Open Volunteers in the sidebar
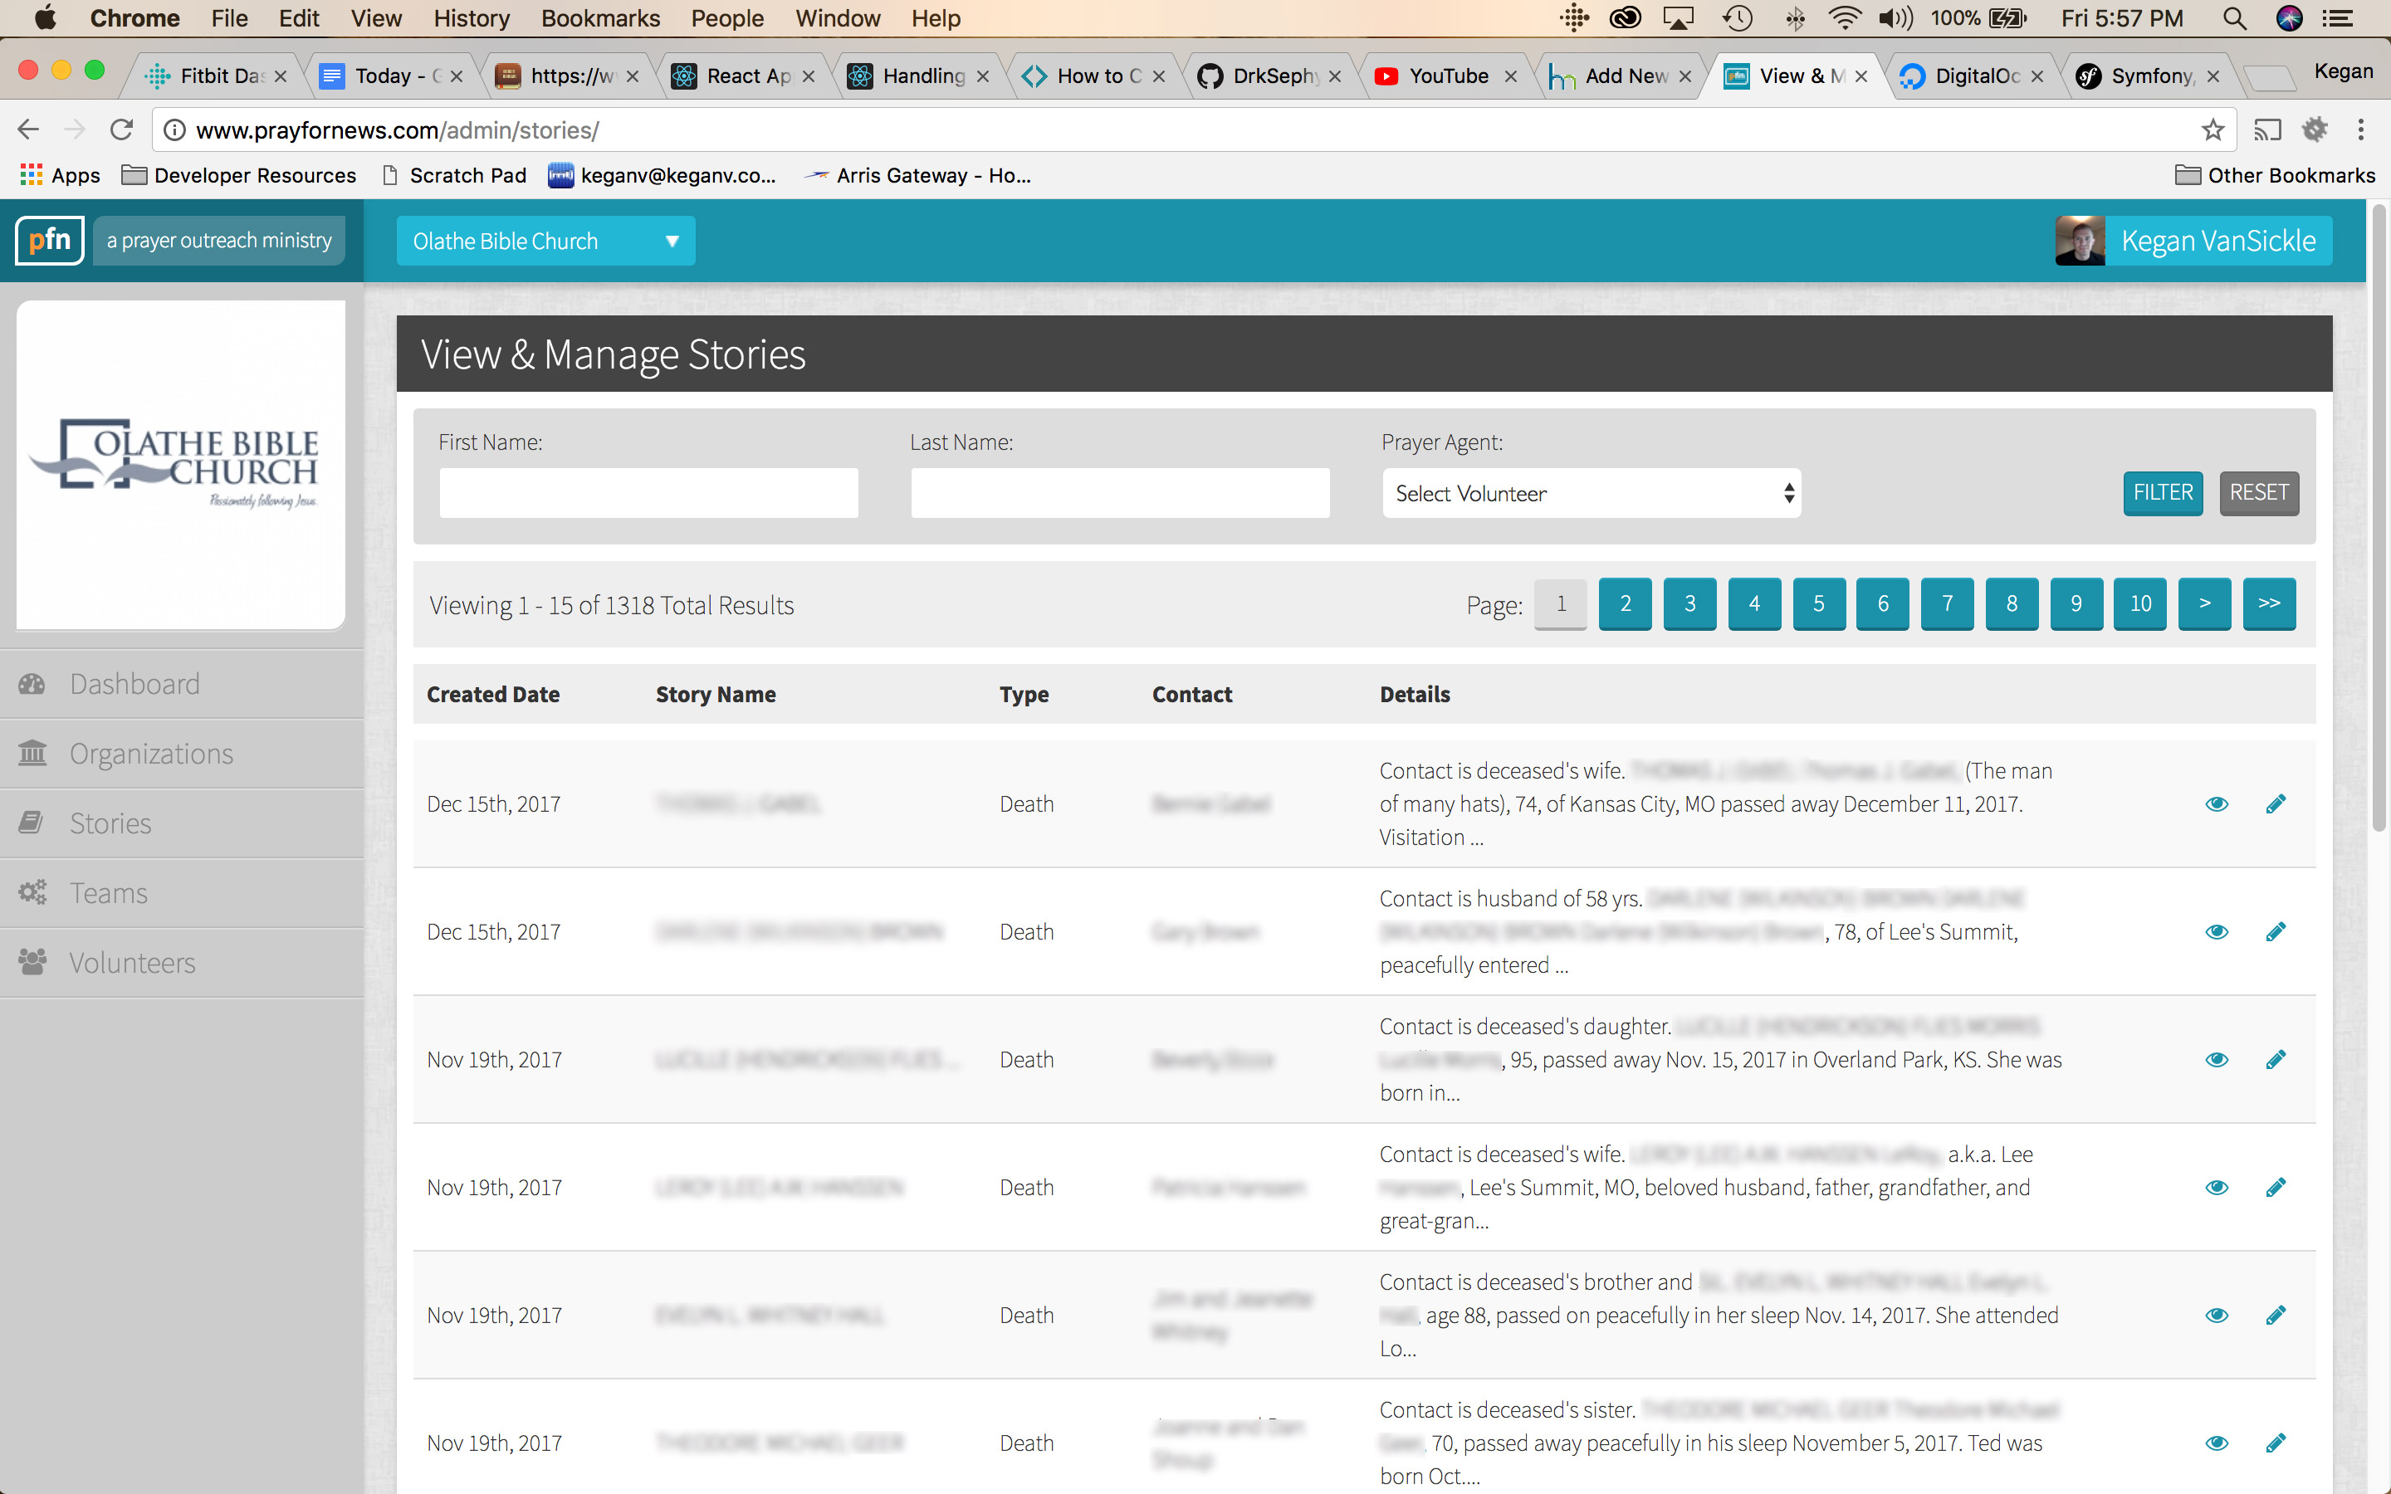Image resolution: width=2391 pixels, height=1494 pixels. [x=182, y=963]
